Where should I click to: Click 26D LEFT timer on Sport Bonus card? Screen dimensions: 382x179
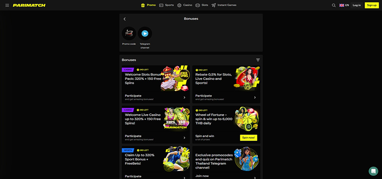click(143, 150)
